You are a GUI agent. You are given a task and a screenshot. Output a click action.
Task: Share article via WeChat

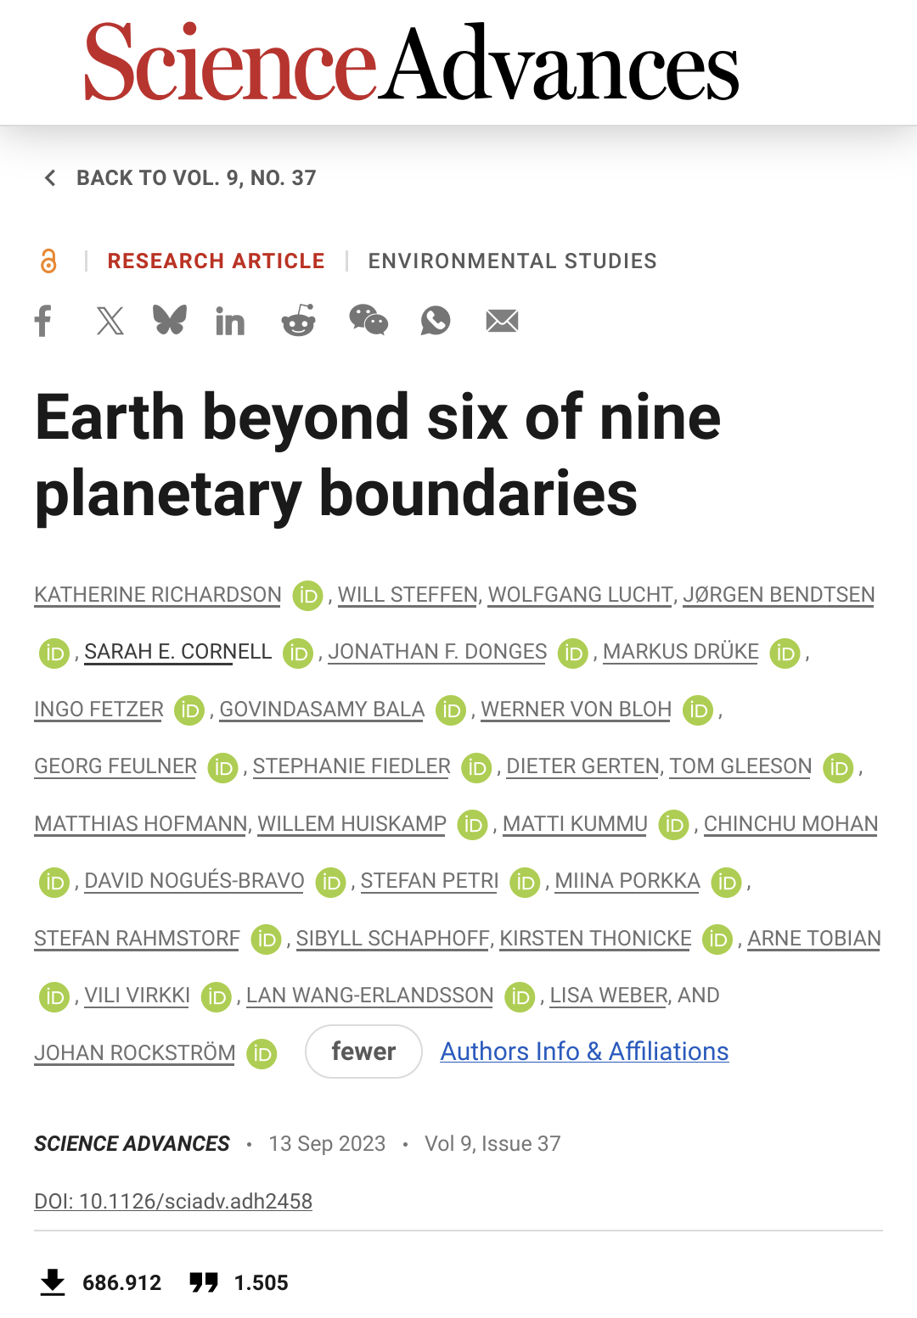[368, 320]
